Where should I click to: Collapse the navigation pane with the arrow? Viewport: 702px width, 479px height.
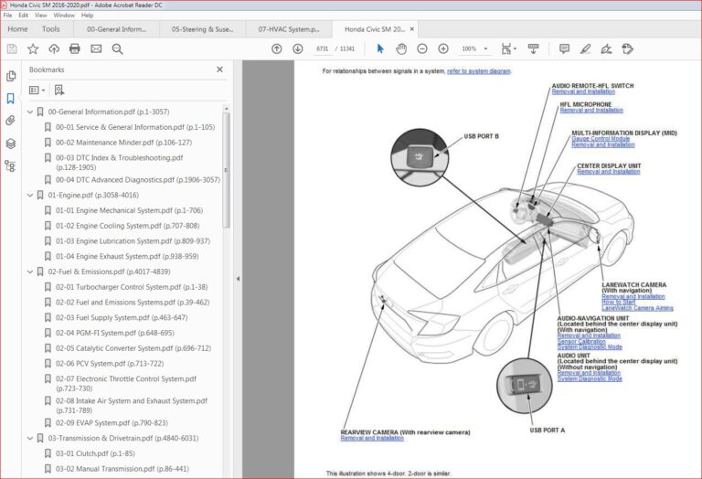(238, 279)
